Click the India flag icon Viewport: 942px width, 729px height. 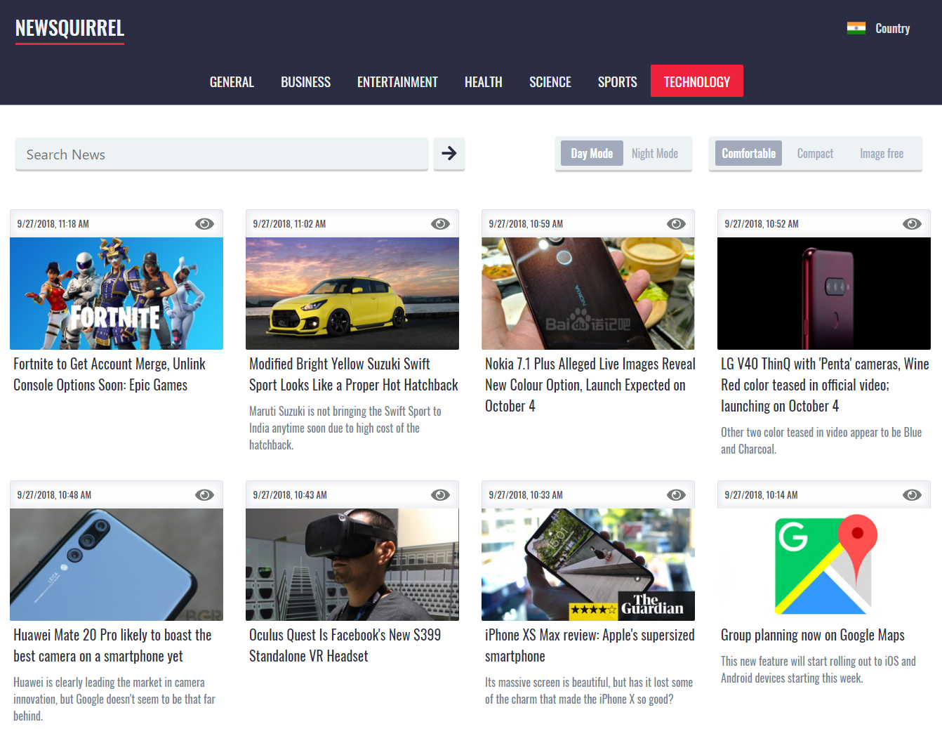[x=856, y=29]
